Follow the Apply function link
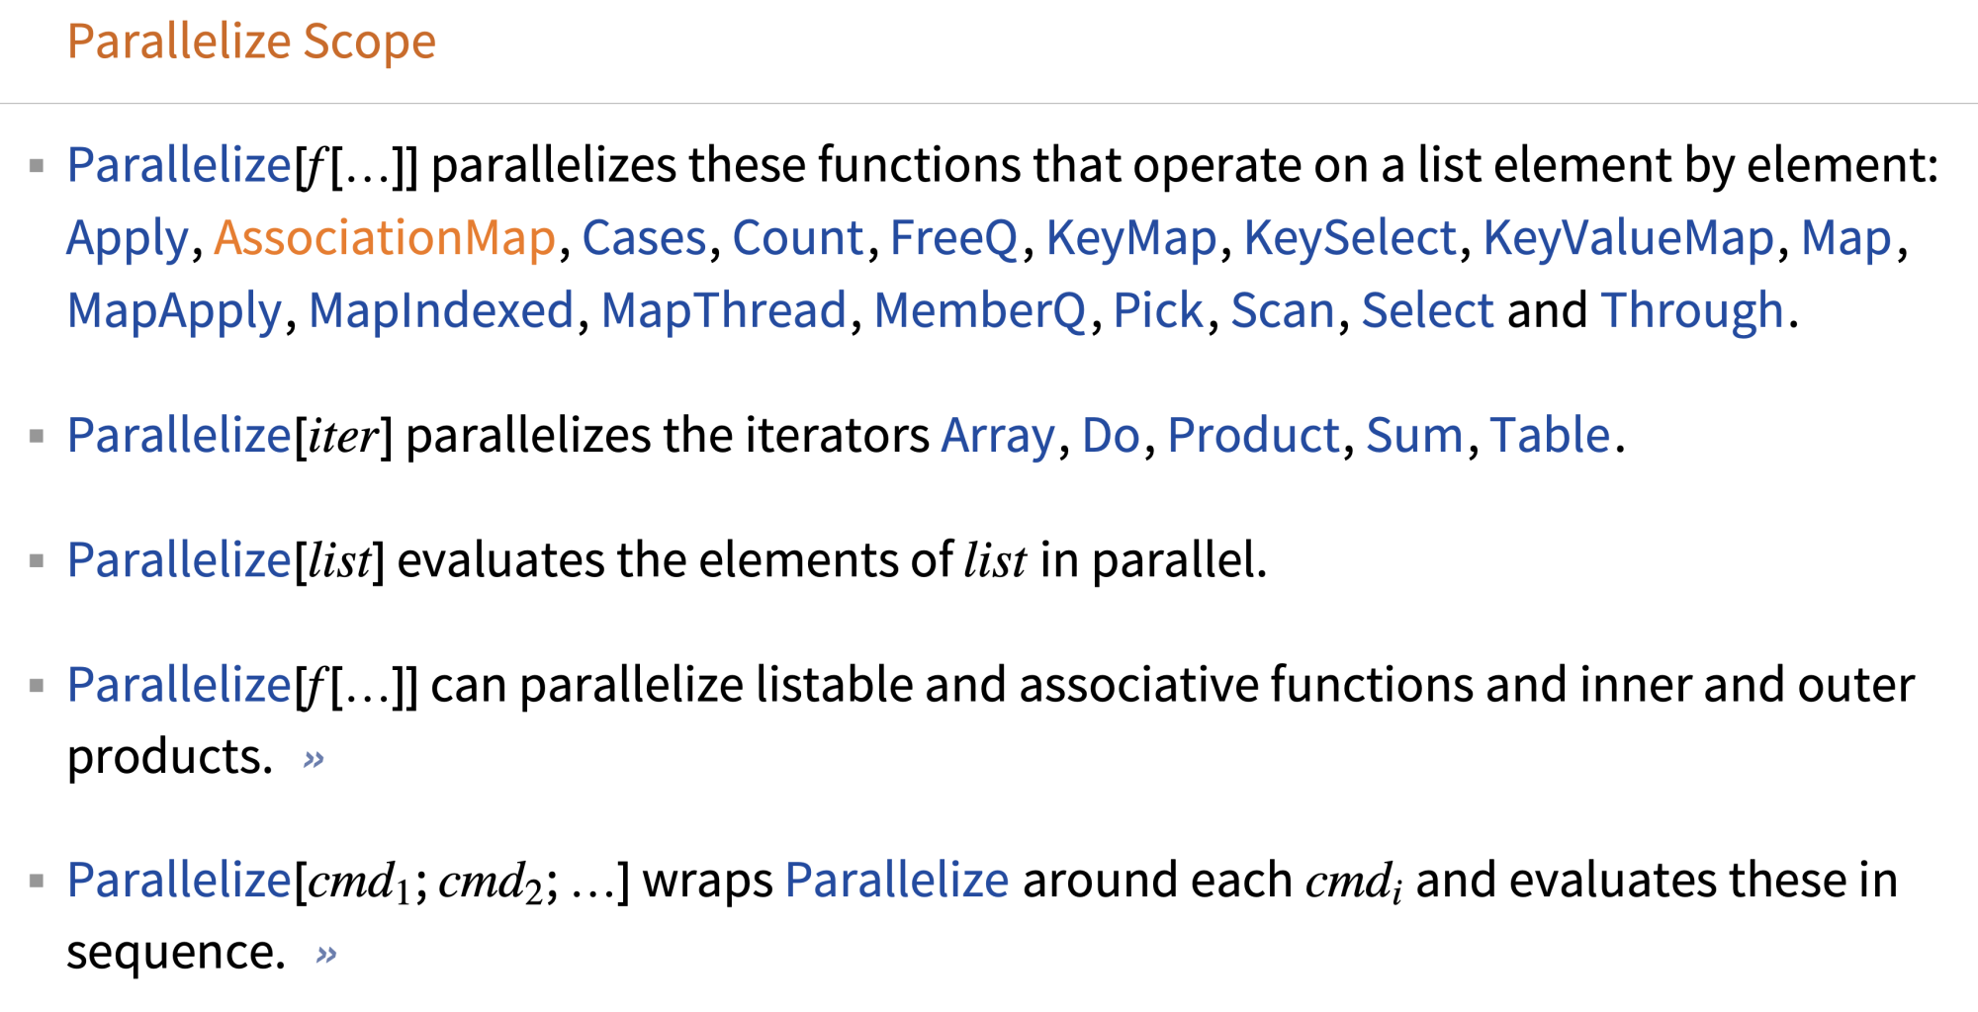The width and height of the screenshot is (1978, 1012). point(128,240)
